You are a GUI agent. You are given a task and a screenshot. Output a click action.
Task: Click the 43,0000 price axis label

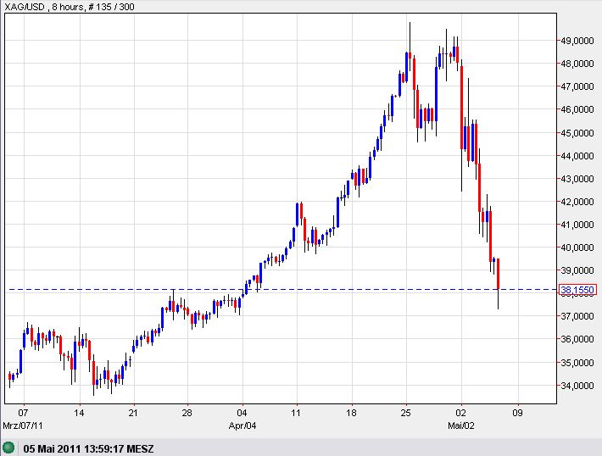577,179
